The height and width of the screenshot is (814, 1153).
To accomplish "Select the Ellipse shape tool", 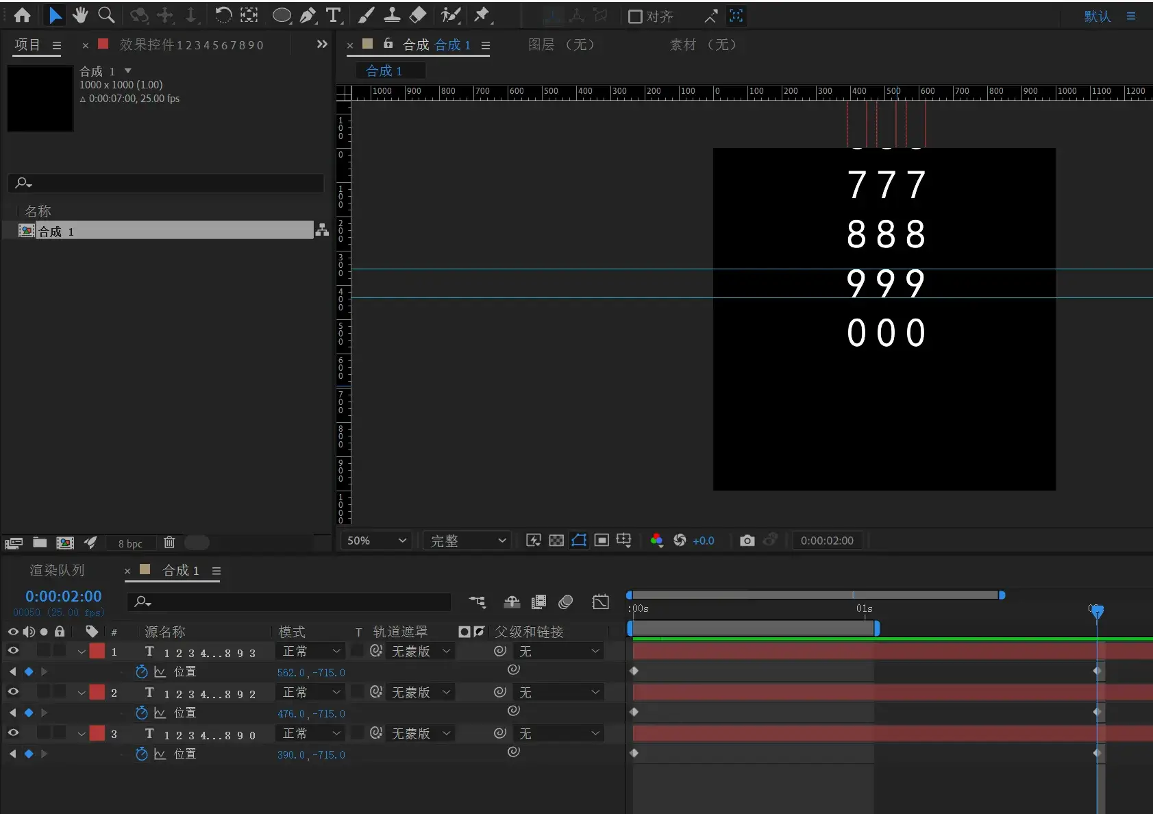I will click(282, 16).
